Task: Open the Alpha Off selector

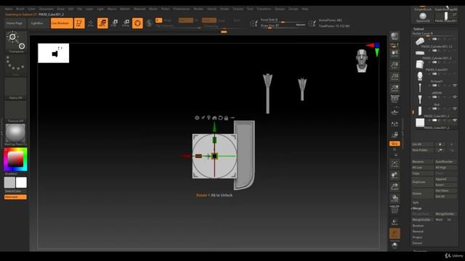Action: point(15,88)
